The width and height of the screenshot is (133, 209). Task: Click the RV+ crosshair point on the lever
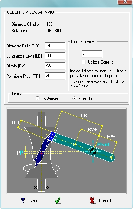75,144
